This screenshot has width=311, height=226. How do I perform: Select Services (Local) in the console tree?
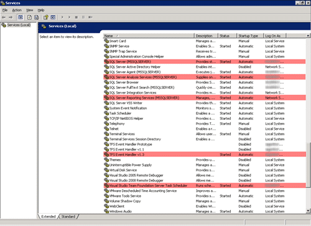pos(19,25)
